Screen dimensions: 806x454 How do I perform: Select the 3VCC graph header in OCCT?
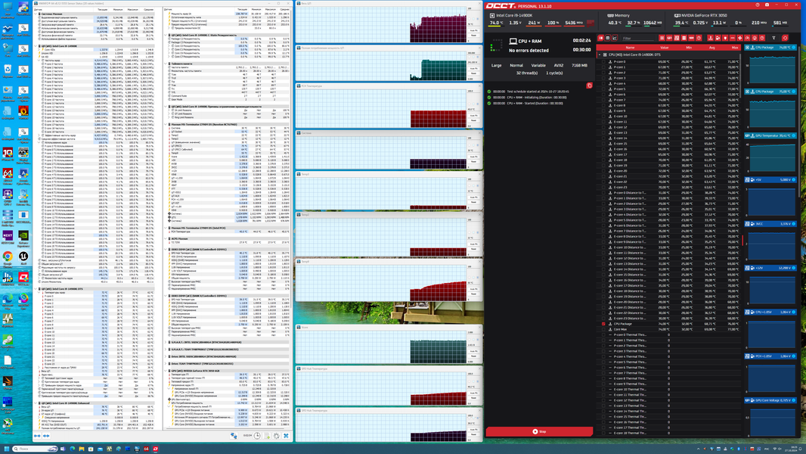[770, 224]
